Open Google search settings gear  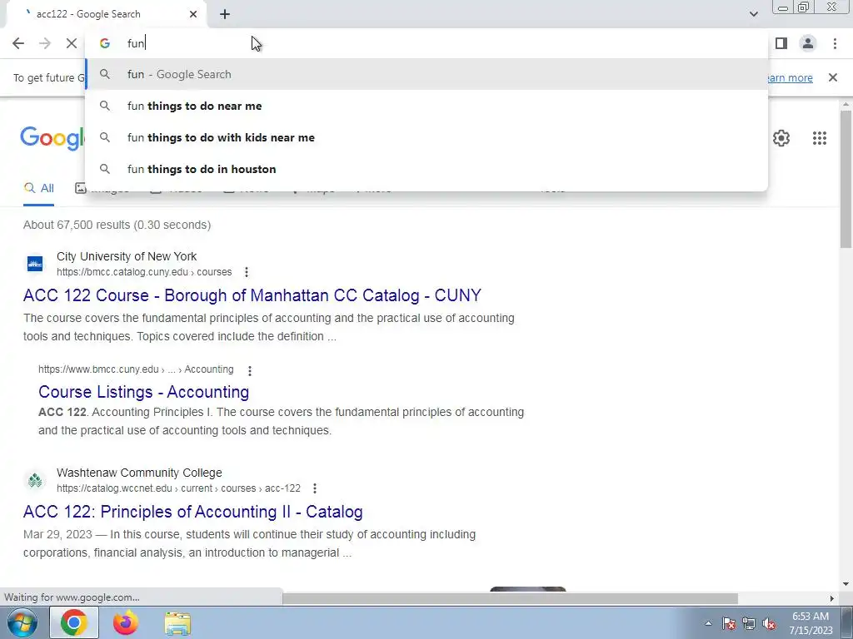[781, 138]
